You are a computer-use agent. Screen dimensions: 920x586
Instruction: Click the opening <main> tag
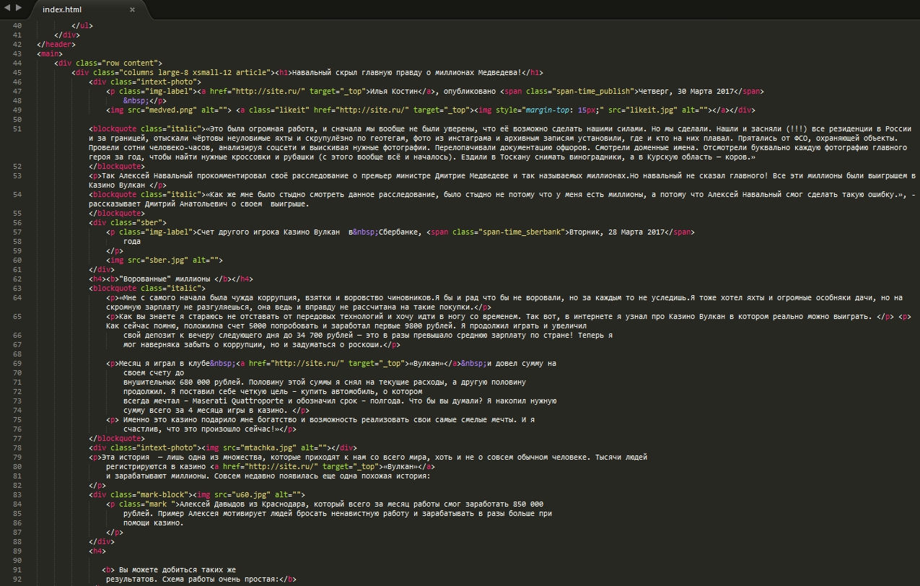[50, 53]
